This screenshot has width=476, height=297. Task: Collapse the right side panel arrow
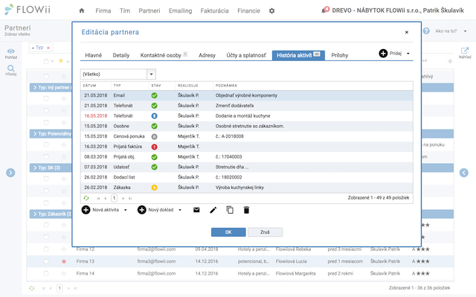[x=463, y=173]
